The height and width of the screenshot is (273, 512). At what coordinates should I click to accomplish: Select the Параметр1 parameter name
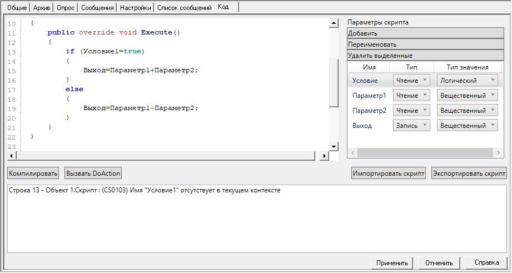(369, 96)
